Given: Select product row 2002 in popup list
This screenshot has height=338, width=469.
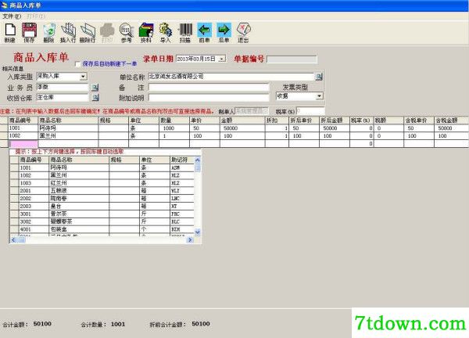Looking at the screenshot, I should tap(102, 199).
